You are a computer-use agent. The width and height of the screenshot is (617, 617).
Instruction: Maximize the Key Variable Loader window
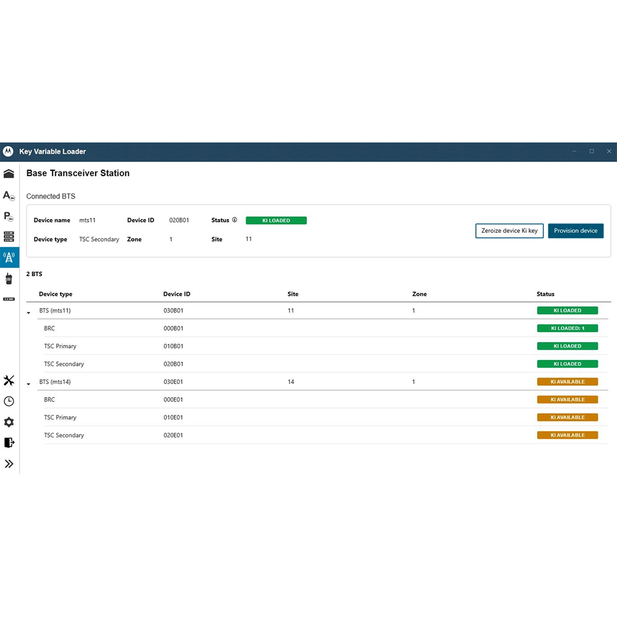(x=592, y=151)
